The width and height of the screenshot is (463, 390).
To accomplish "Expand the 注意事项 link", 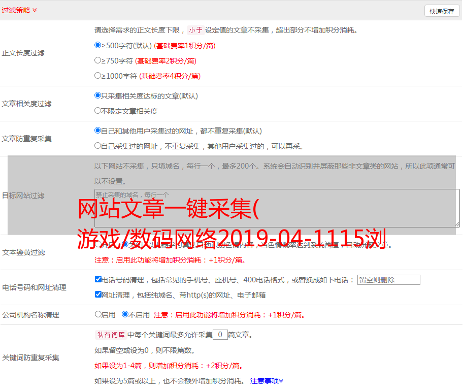I will click(x=267, y=381).
